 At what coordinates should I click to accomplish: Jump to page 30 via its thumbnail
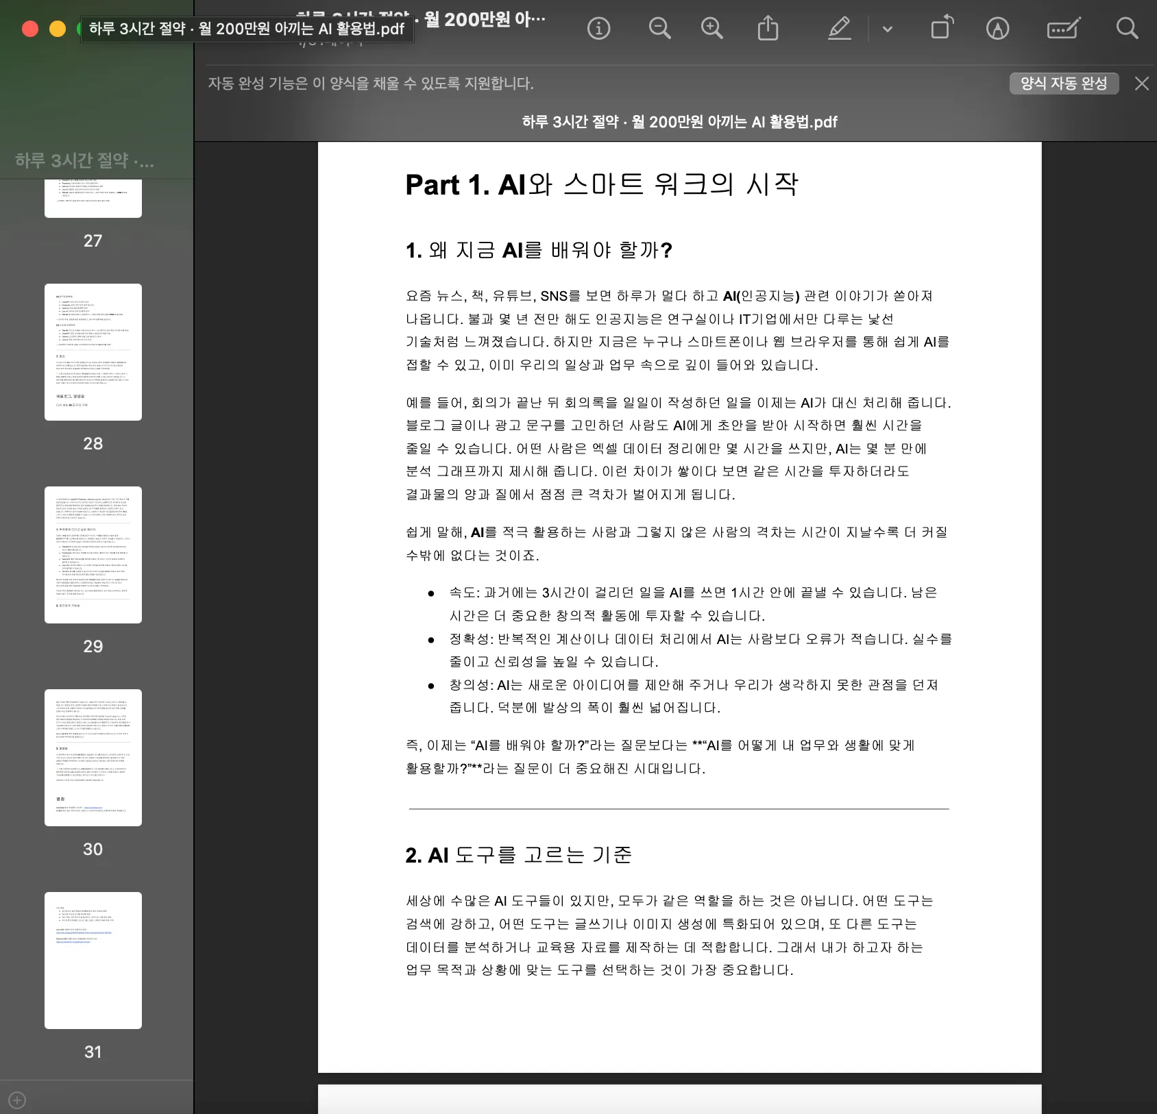tap(93, 757)
